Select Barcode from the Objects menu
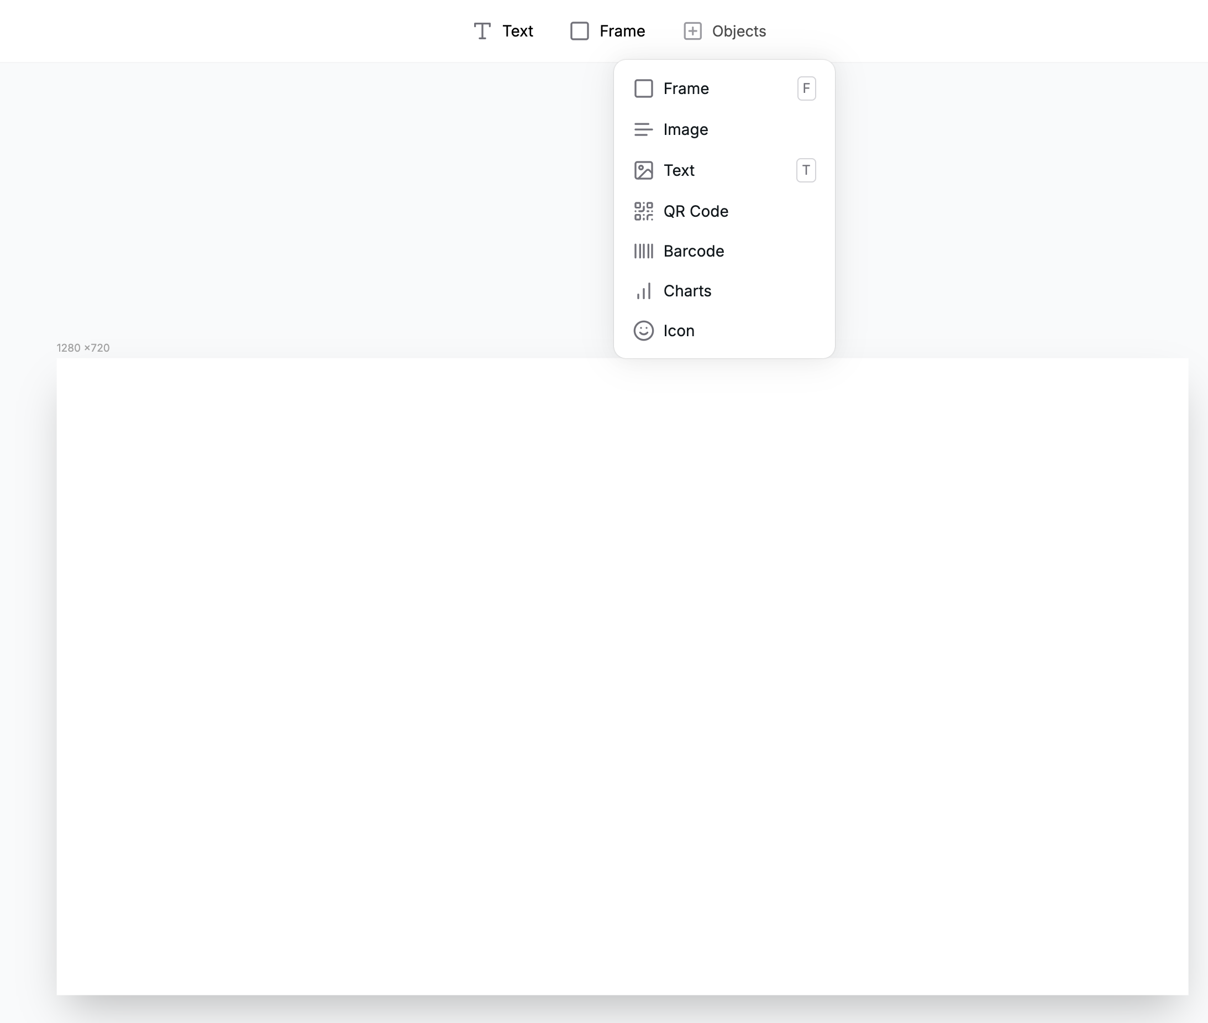Viewport: 1208px width, 1023px height. [694, 250]
